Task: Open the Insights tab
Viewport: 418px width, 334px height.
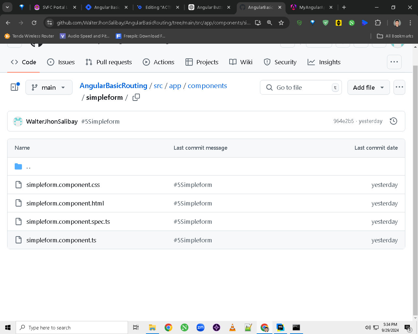Action: click(324, 62)
